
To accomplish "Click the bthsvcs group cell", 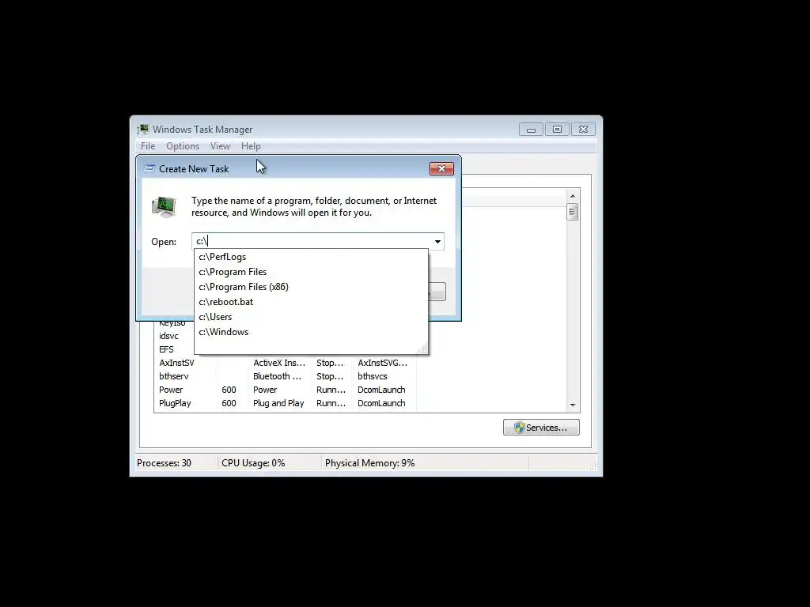I will (x=373, y=376).
